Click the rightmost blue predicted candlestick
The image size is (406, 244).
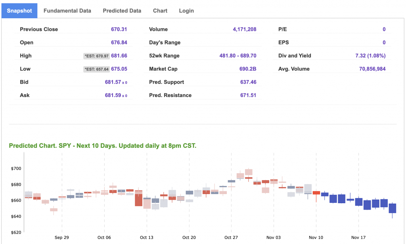tap(393, 208)
